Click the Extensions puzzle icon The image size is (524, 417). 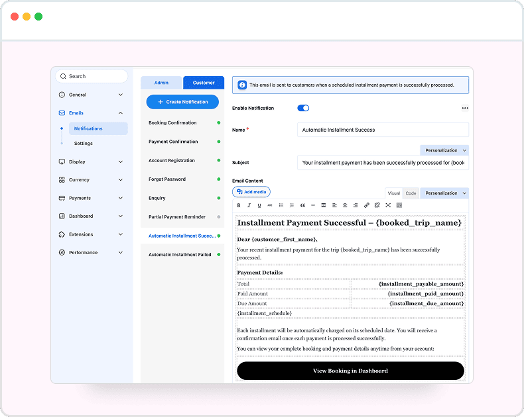pyautogui.click(x=62, y=234)
